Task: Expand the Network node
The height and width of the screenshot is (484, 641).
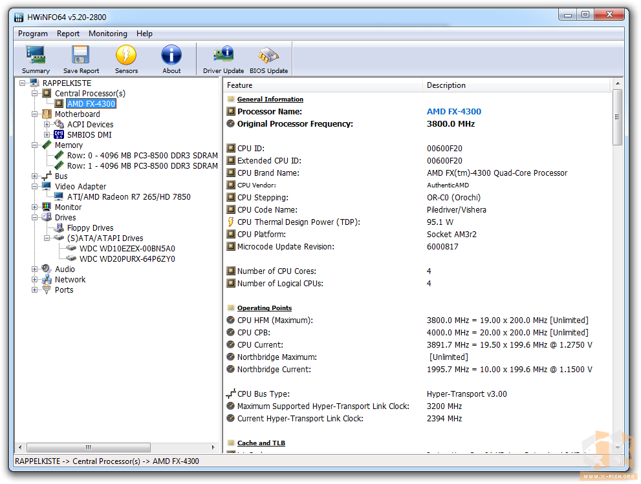Action: click(35, 279)
